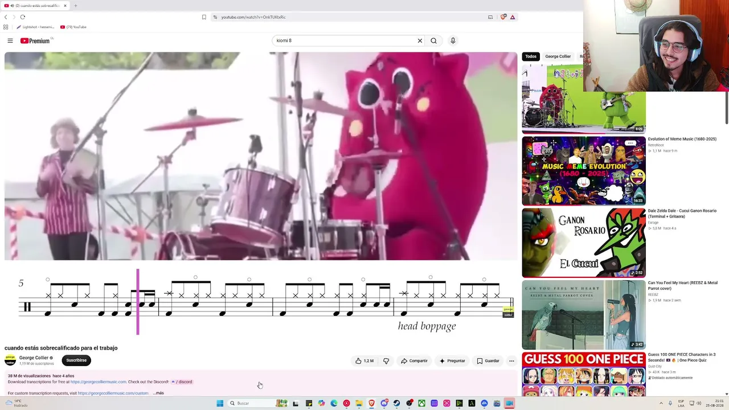
Task: Click the Preguntar button
Action: click(x=452, y=360)
